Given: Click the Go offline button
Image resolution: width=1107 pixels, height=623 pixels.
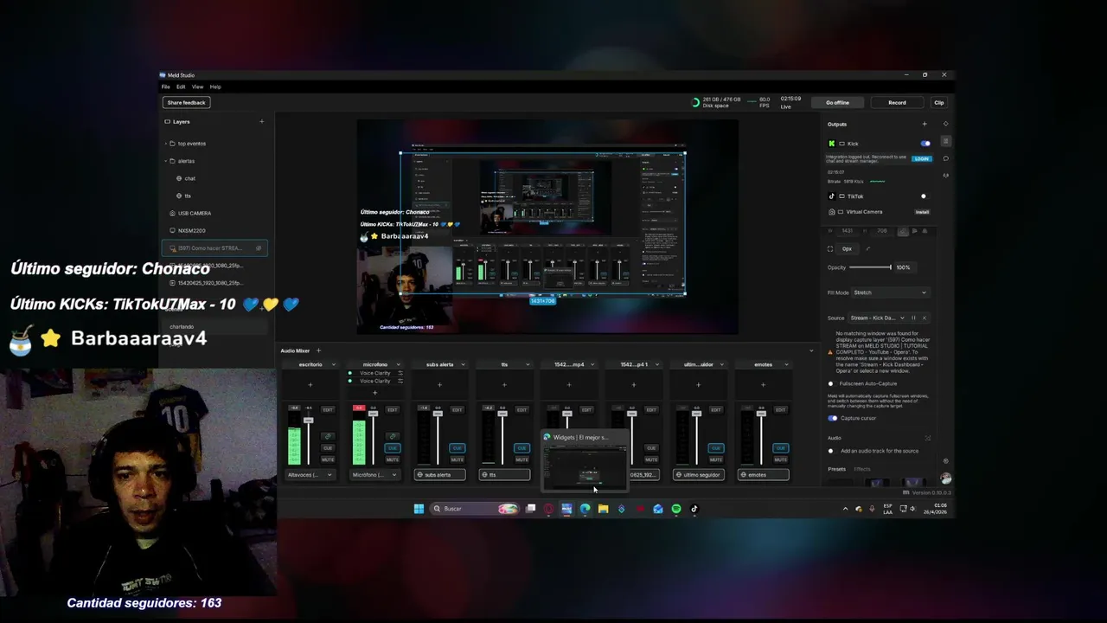Looking at the screenshot, I should (837, 102).
